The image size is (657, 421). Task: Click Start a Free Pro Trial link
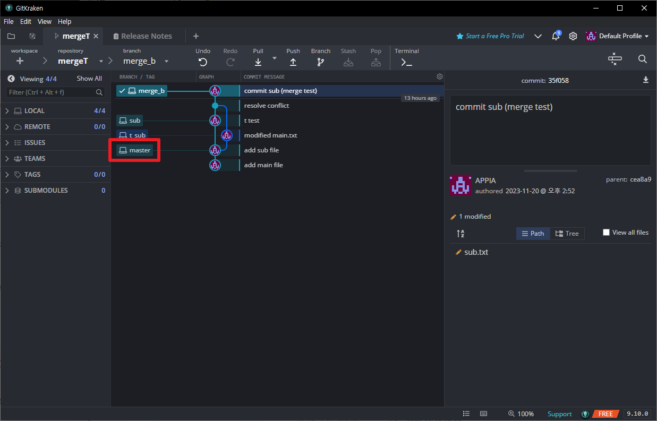click(x=490, y=36)
